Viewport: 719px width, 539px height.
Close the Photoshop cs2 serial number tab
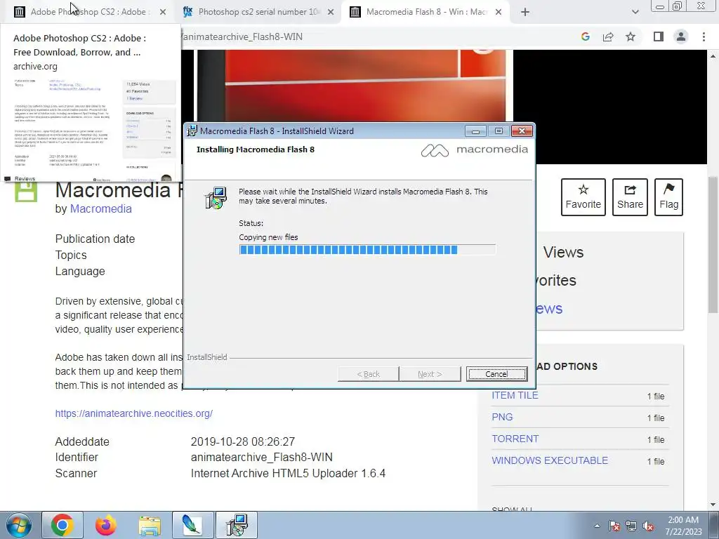tap(331, 12)
